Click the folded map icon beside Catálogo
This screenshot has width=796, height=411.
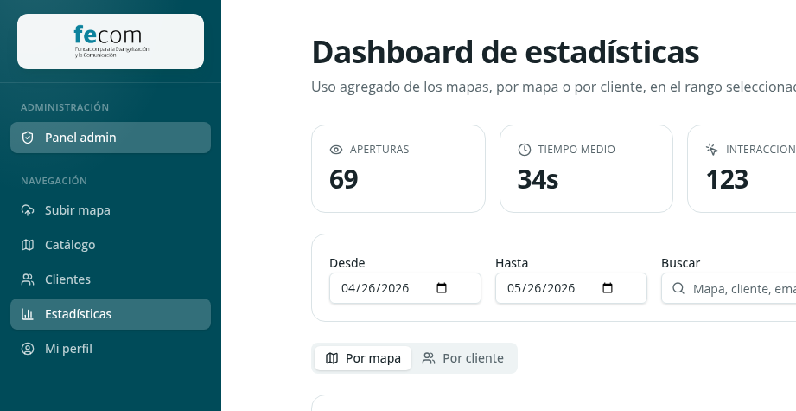pos(28,245)
